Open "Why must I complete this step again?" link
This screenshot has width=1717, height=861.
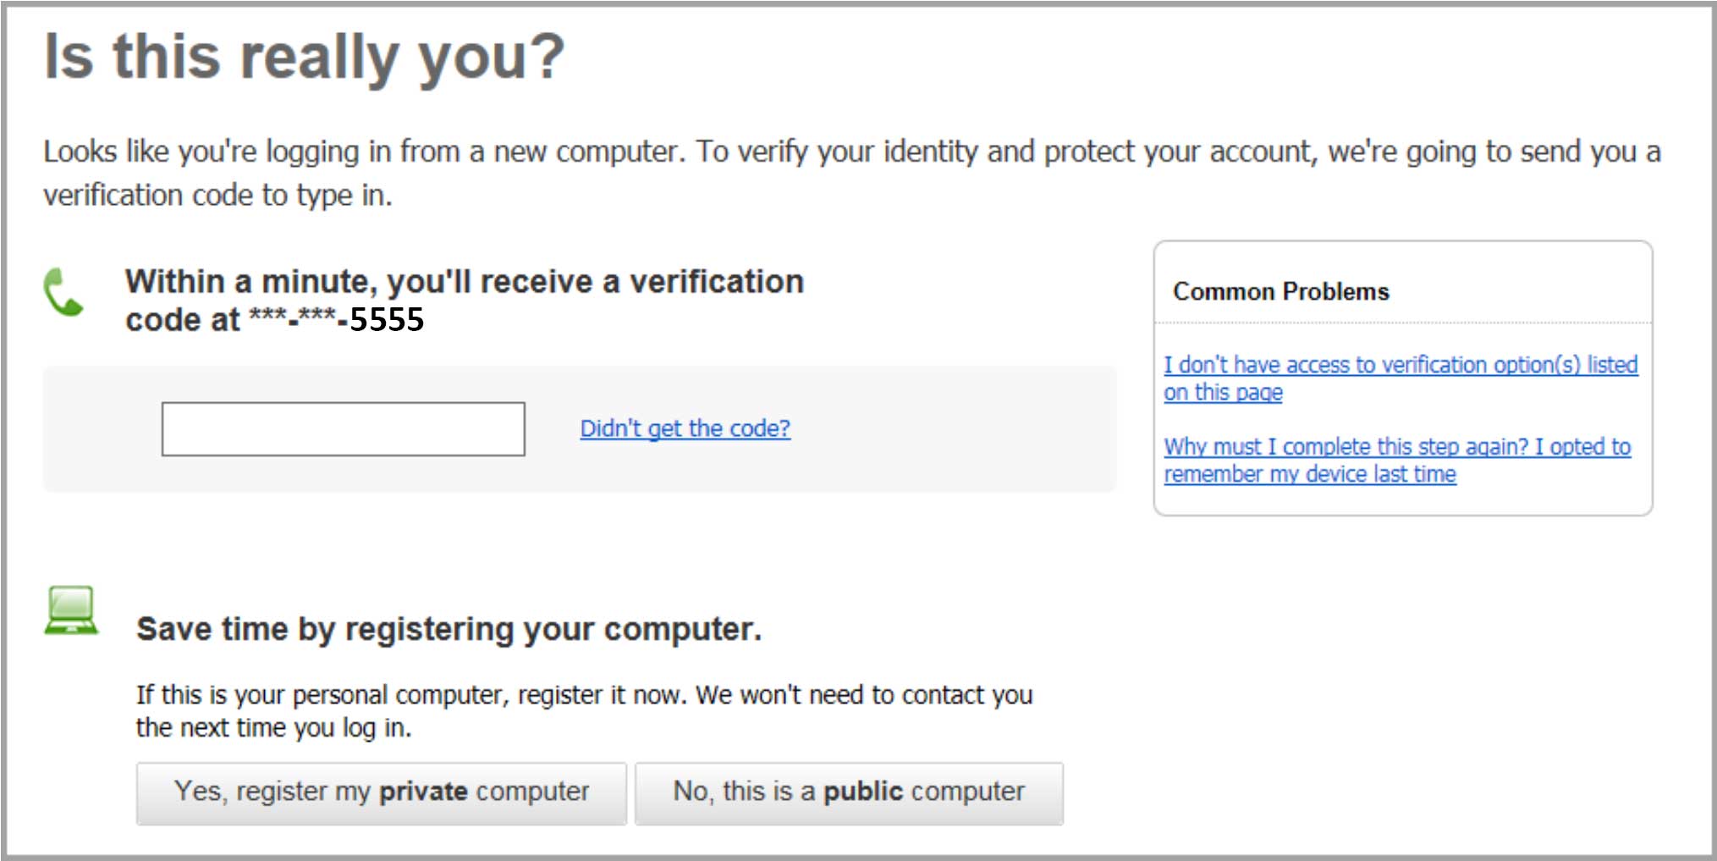click(x=1396, y=447)
